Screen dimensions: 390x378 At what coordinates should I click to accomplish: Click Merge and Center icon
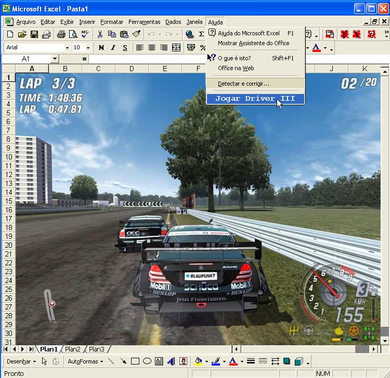(176, 47)
